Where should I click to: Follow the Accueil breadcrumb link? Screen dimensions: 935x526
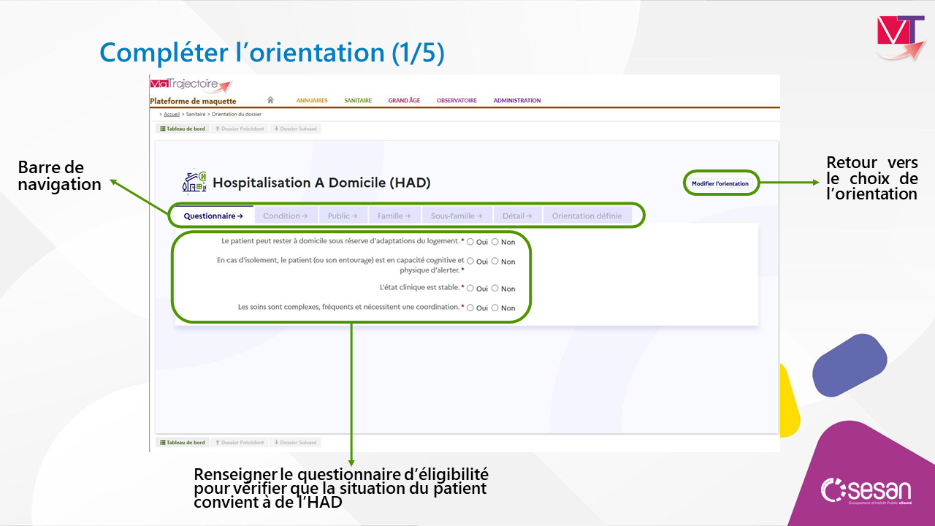(x=172, y=114)
